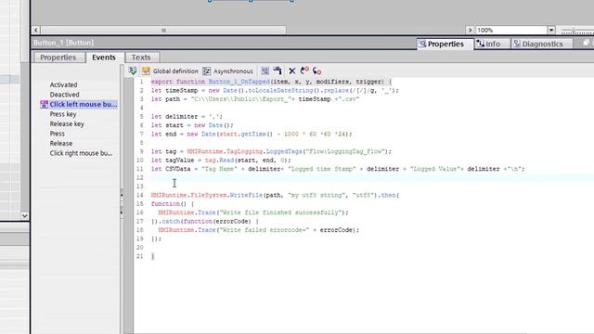Select the Press key event

63,114
